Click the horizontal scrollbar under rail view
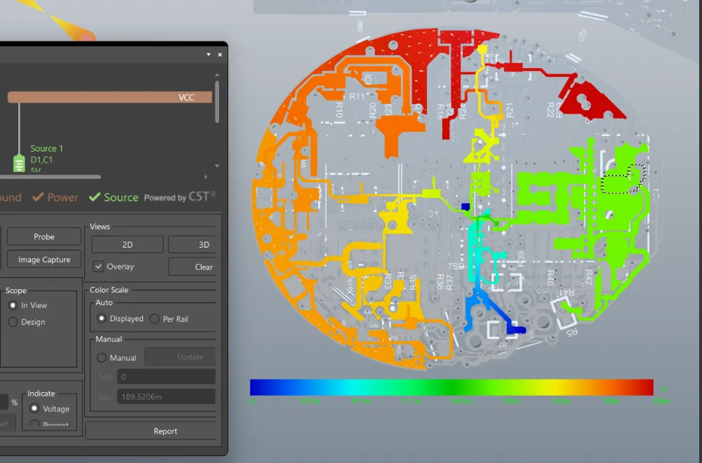This screenshot has height=463, width=702. pos(50,177)
